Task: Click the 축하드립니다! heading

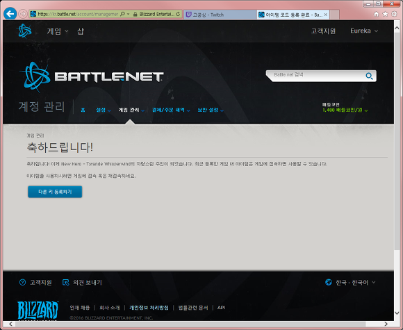Action: coord(60,147)
